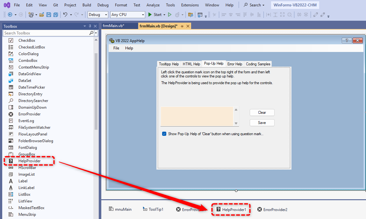
Task: Open the Git menu
Action: (x=55, y=5)
